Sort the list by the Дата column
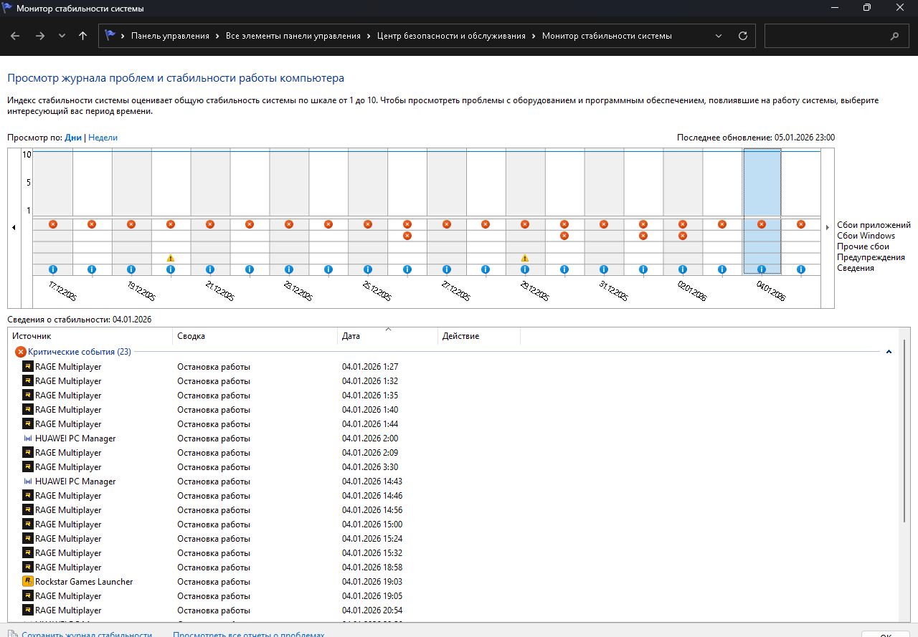 (x=388, y=336)
